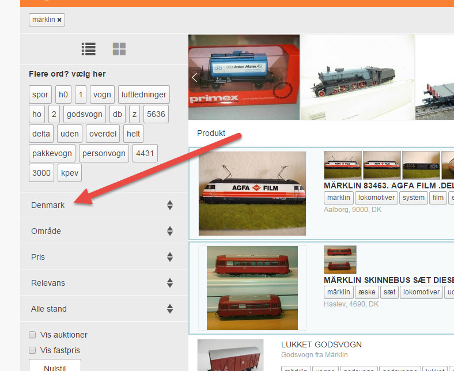The image size is (454, 371).
Task: Add keyword 'pakkevogn' to search
Action: 52,153
